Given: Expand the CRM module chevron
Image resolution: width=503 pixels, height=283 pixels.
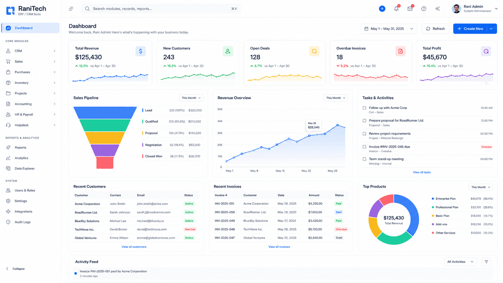Looking at the screenshot, I should click(x=54, y=51).
